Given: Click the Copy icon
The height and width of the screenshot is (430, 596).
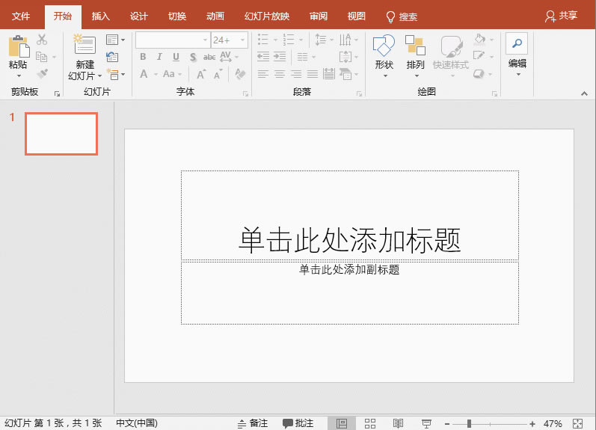Looking at the screenshot, I should point(41,57).
